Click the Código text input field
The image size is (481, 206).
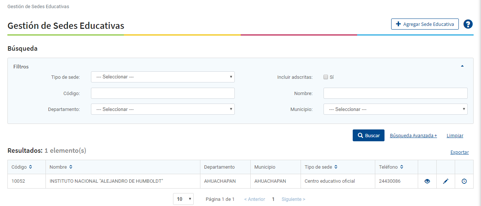pyautogui.click(x=163, y=93)
